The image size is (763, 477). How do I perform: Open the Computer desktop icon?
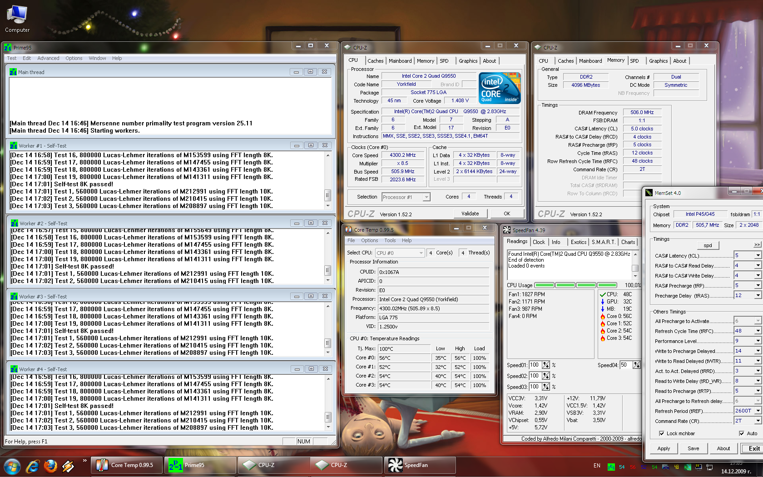click(17, 19)
